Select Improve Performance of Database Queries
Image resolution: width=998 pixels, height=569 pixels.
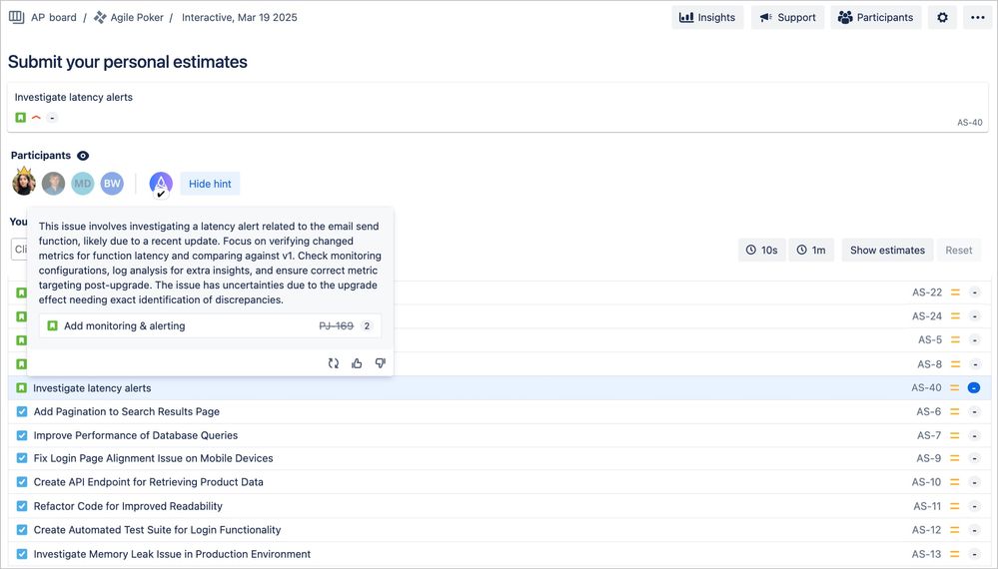click(x=499, y=435)
